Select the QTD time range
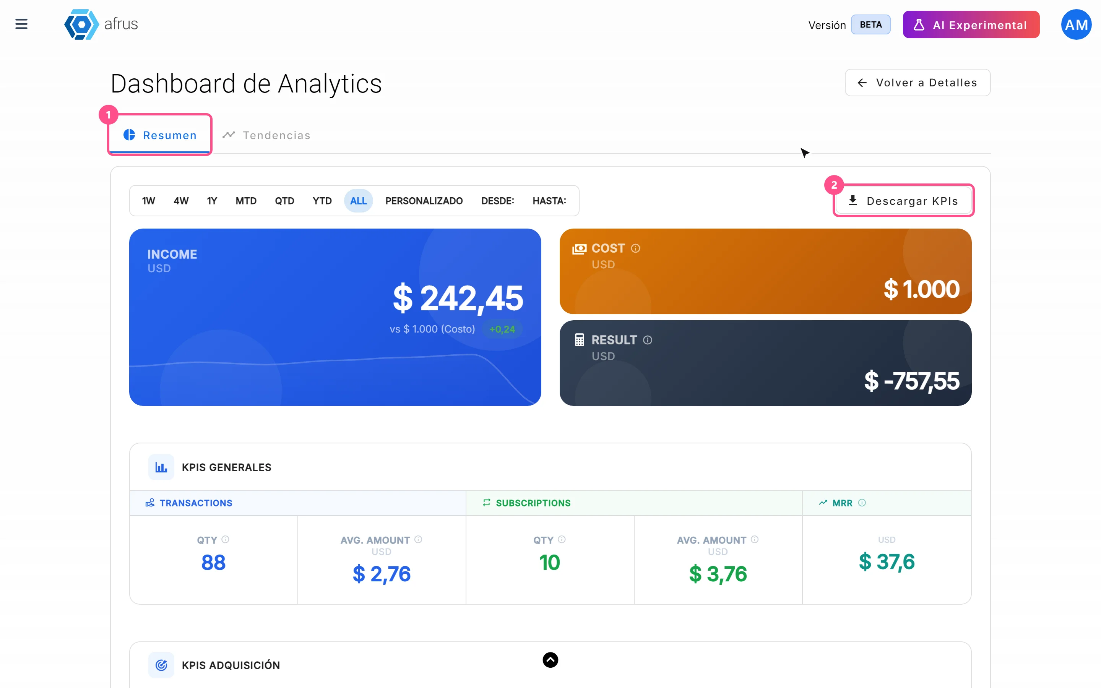1101x688 pixels. pyautogui.click(x=284, y=201)
